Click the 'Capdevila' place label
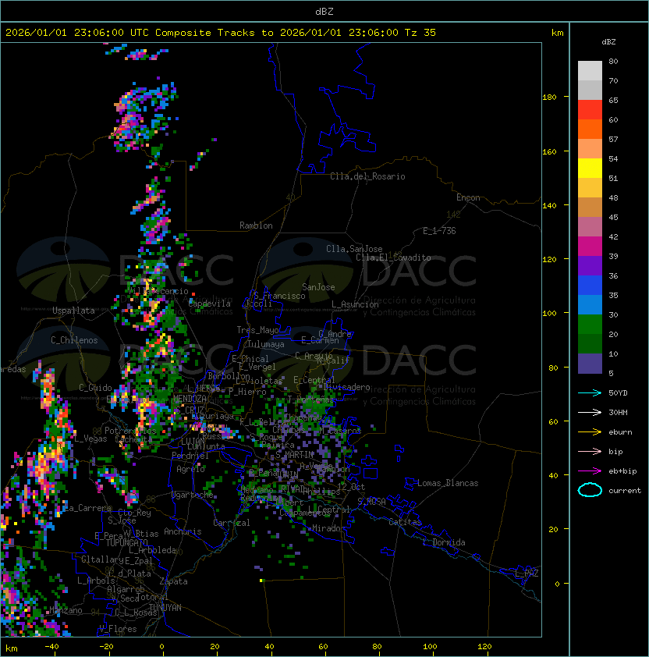649x657 pixels. pyautogui.click(x=210, y=304)
